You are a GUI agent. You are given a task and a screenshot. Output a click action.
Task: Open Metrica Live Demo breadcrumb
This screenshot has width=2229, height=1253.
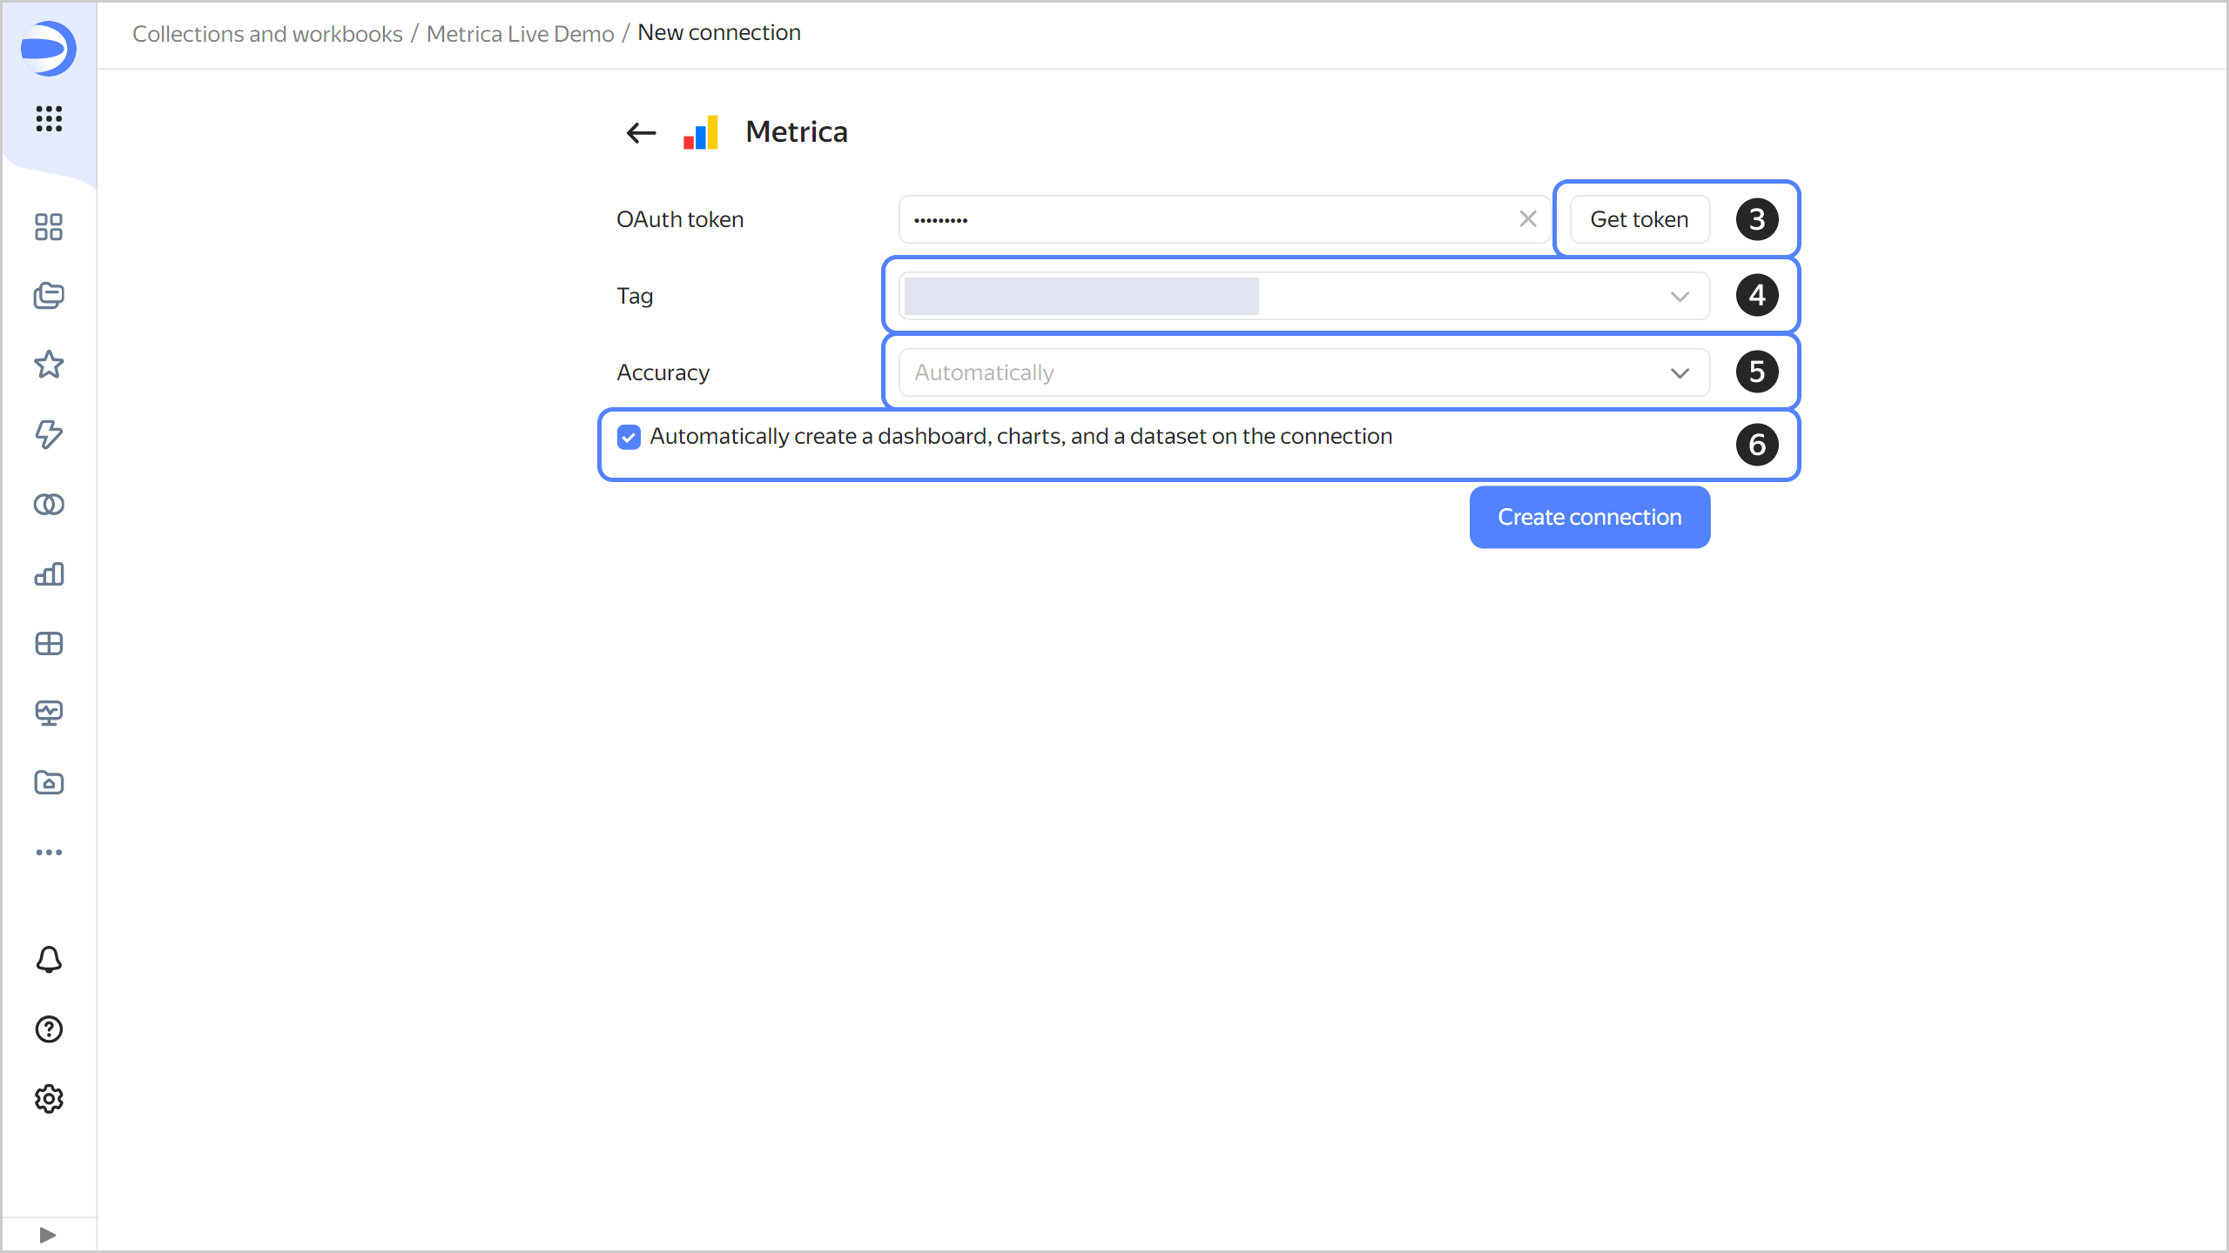pyautogui.click(x=520, y=34)
